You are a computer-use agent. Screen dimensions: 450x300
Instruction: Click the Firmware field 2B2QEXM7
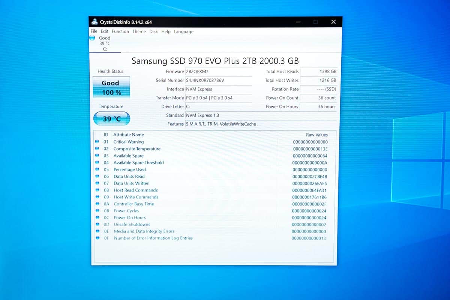(x=219, y=72)
